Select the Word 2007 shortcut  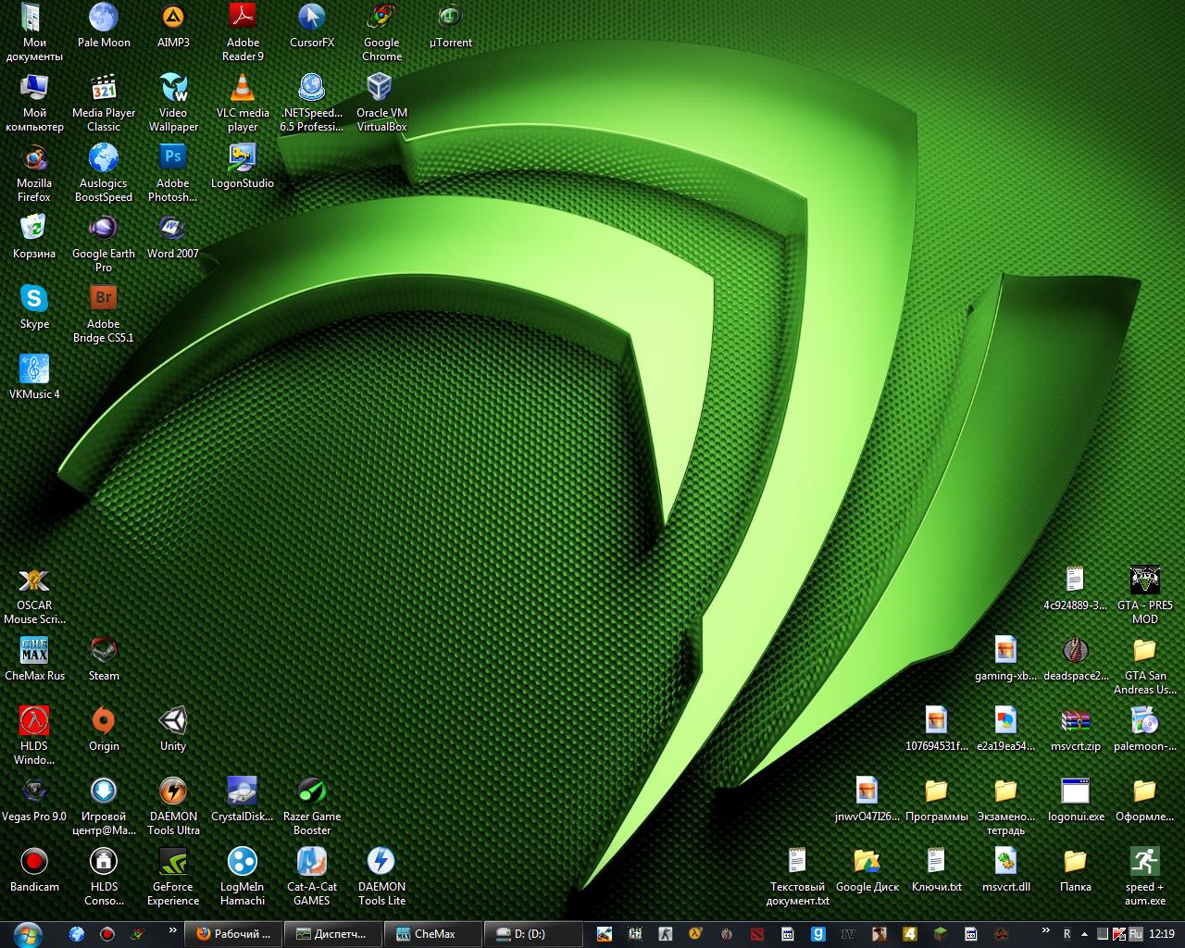pyautogui.click(x=173, y=237)
